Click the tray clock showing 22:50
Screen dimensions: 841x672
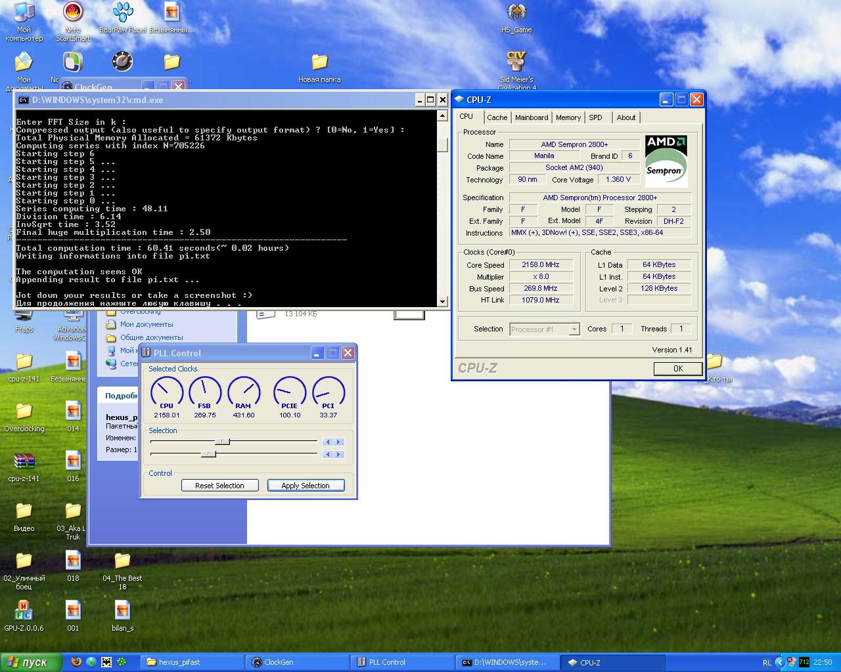823,663
